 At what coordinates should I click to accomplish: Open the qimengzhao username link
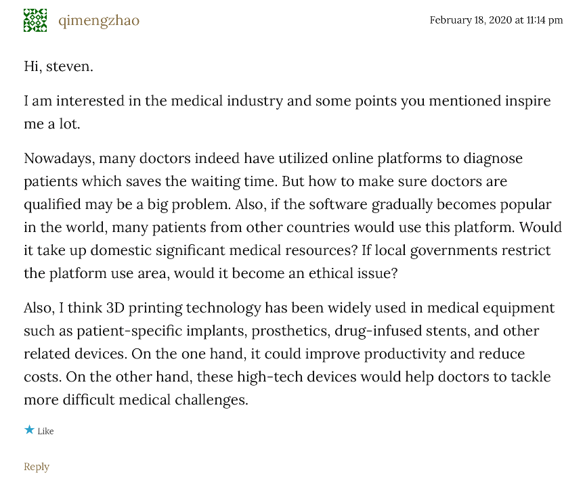pyautogui.click(x=99, y=20)
